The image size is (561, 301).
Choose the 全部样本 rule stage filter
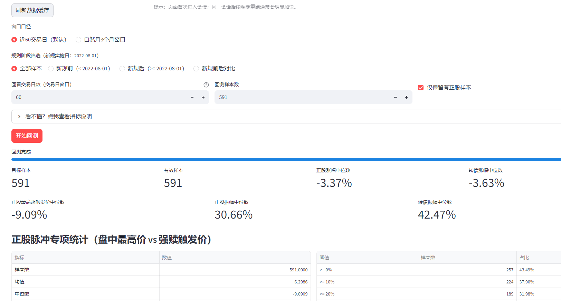click(14, 69)
